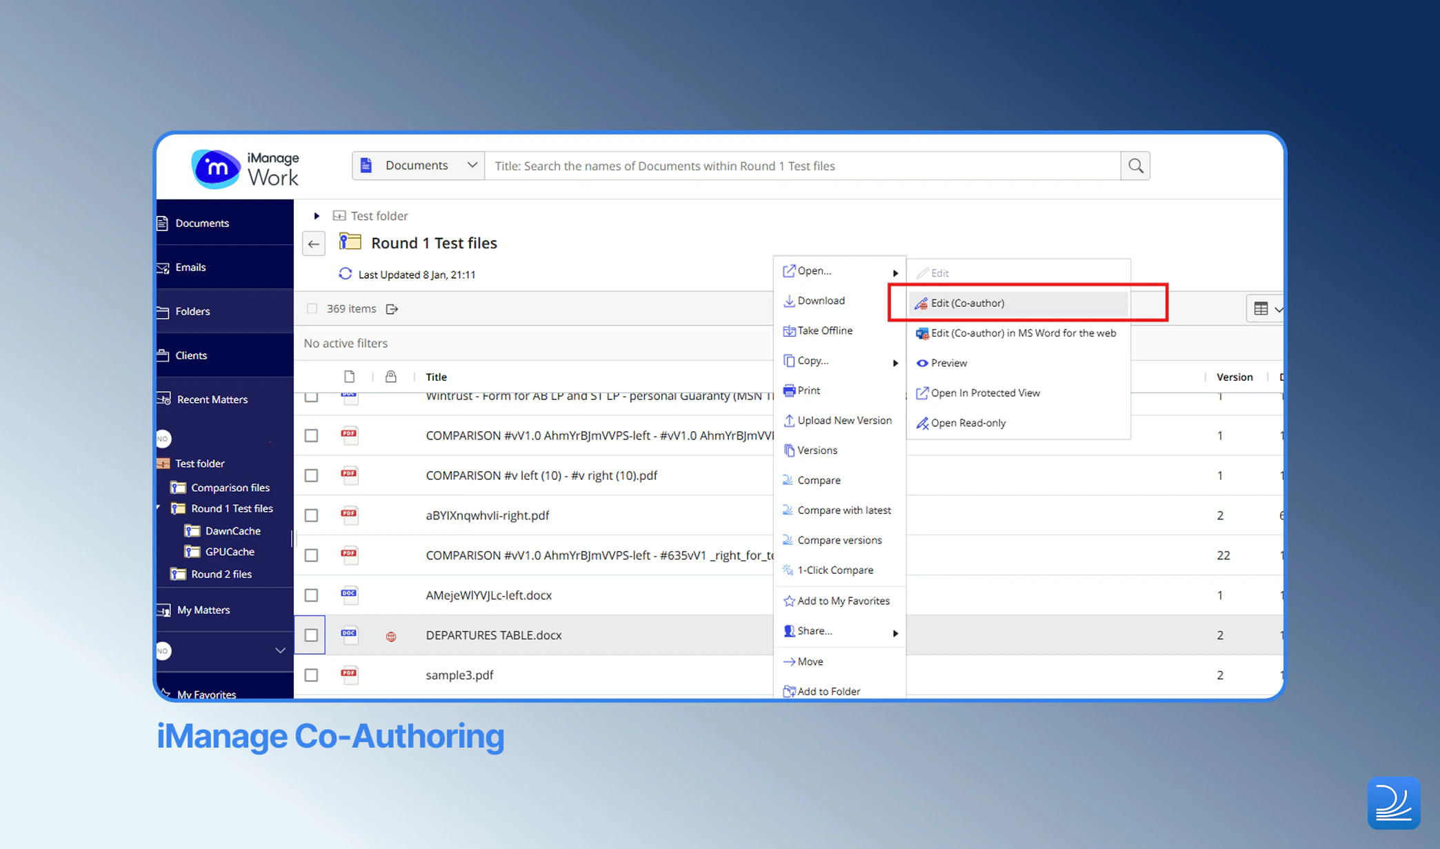Check the box for COMPARISON #v left (10) pdf
Screen dimensions: 1440x849
[x=311, y=476]
